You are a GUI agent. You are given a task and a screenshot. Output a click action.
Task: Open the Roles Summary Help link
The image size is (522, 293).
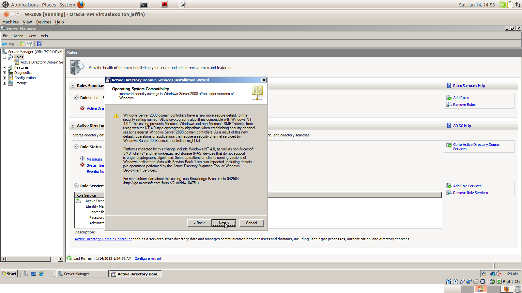(469, 86)
